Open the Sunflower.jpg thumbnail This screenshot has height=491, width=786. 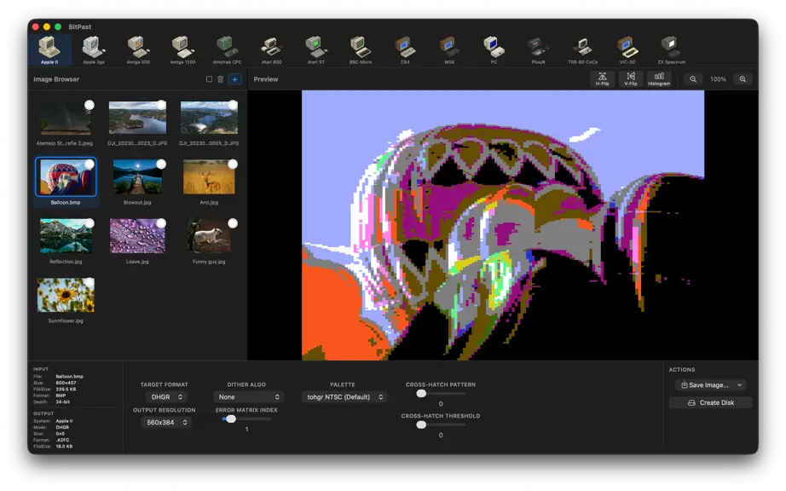pyautogui.click(x=66, y=295)
